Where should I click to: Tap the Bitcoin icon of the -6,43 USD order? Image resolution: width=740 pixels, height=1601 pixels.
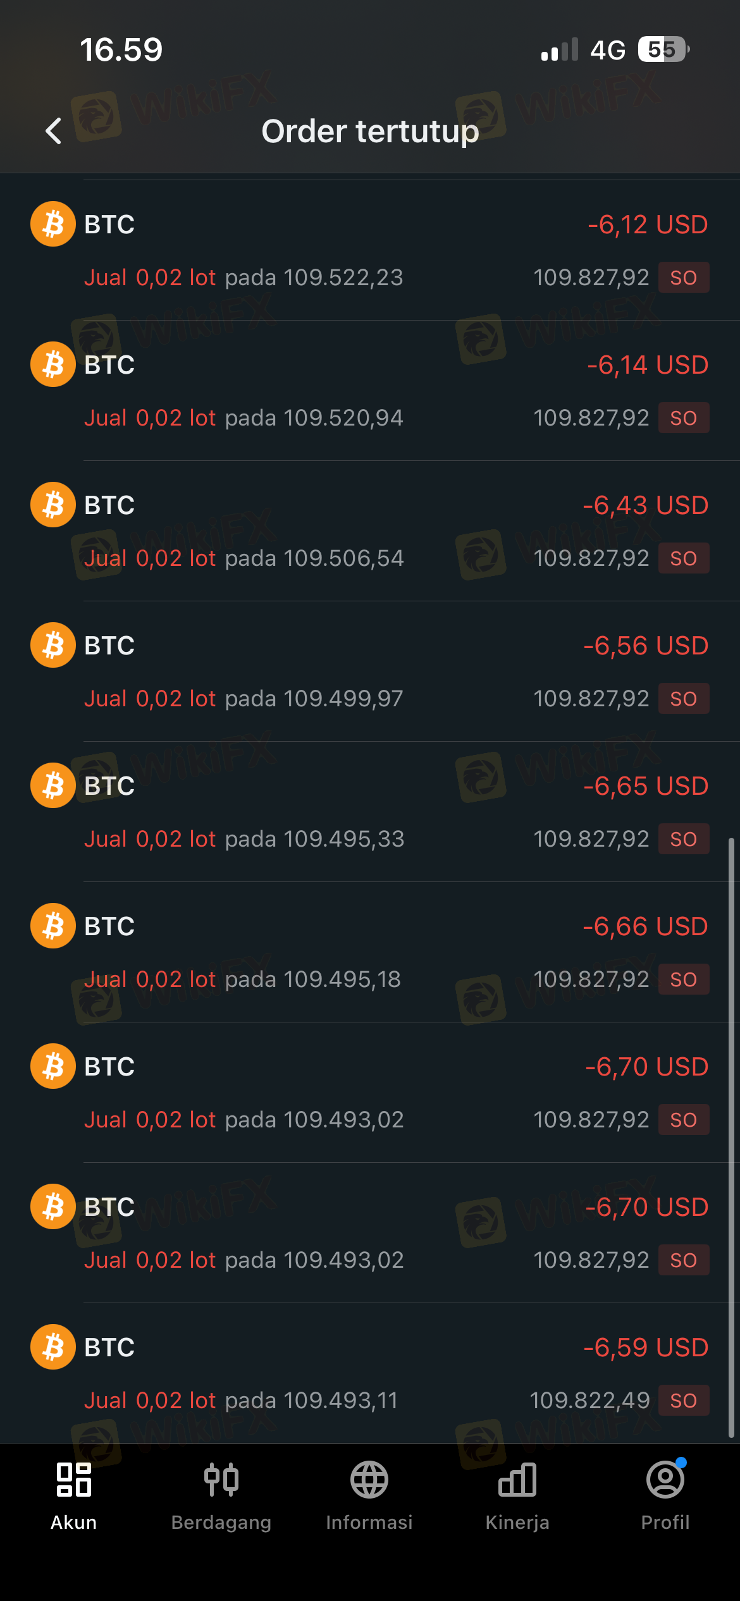[x=53, y=505]
